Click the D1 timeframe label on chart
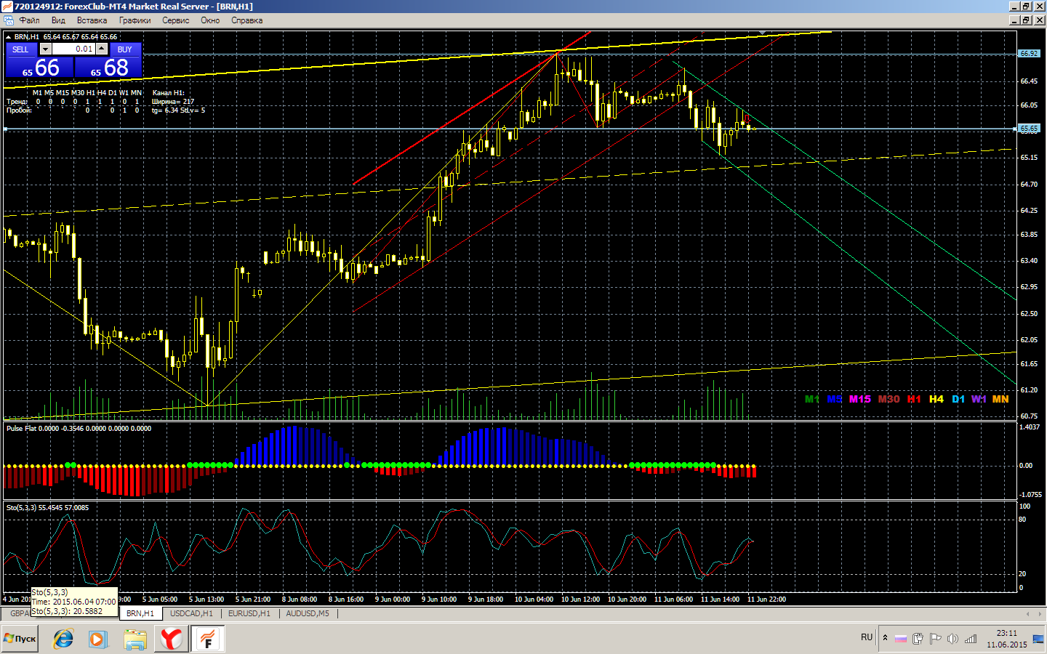 [958, 399]
